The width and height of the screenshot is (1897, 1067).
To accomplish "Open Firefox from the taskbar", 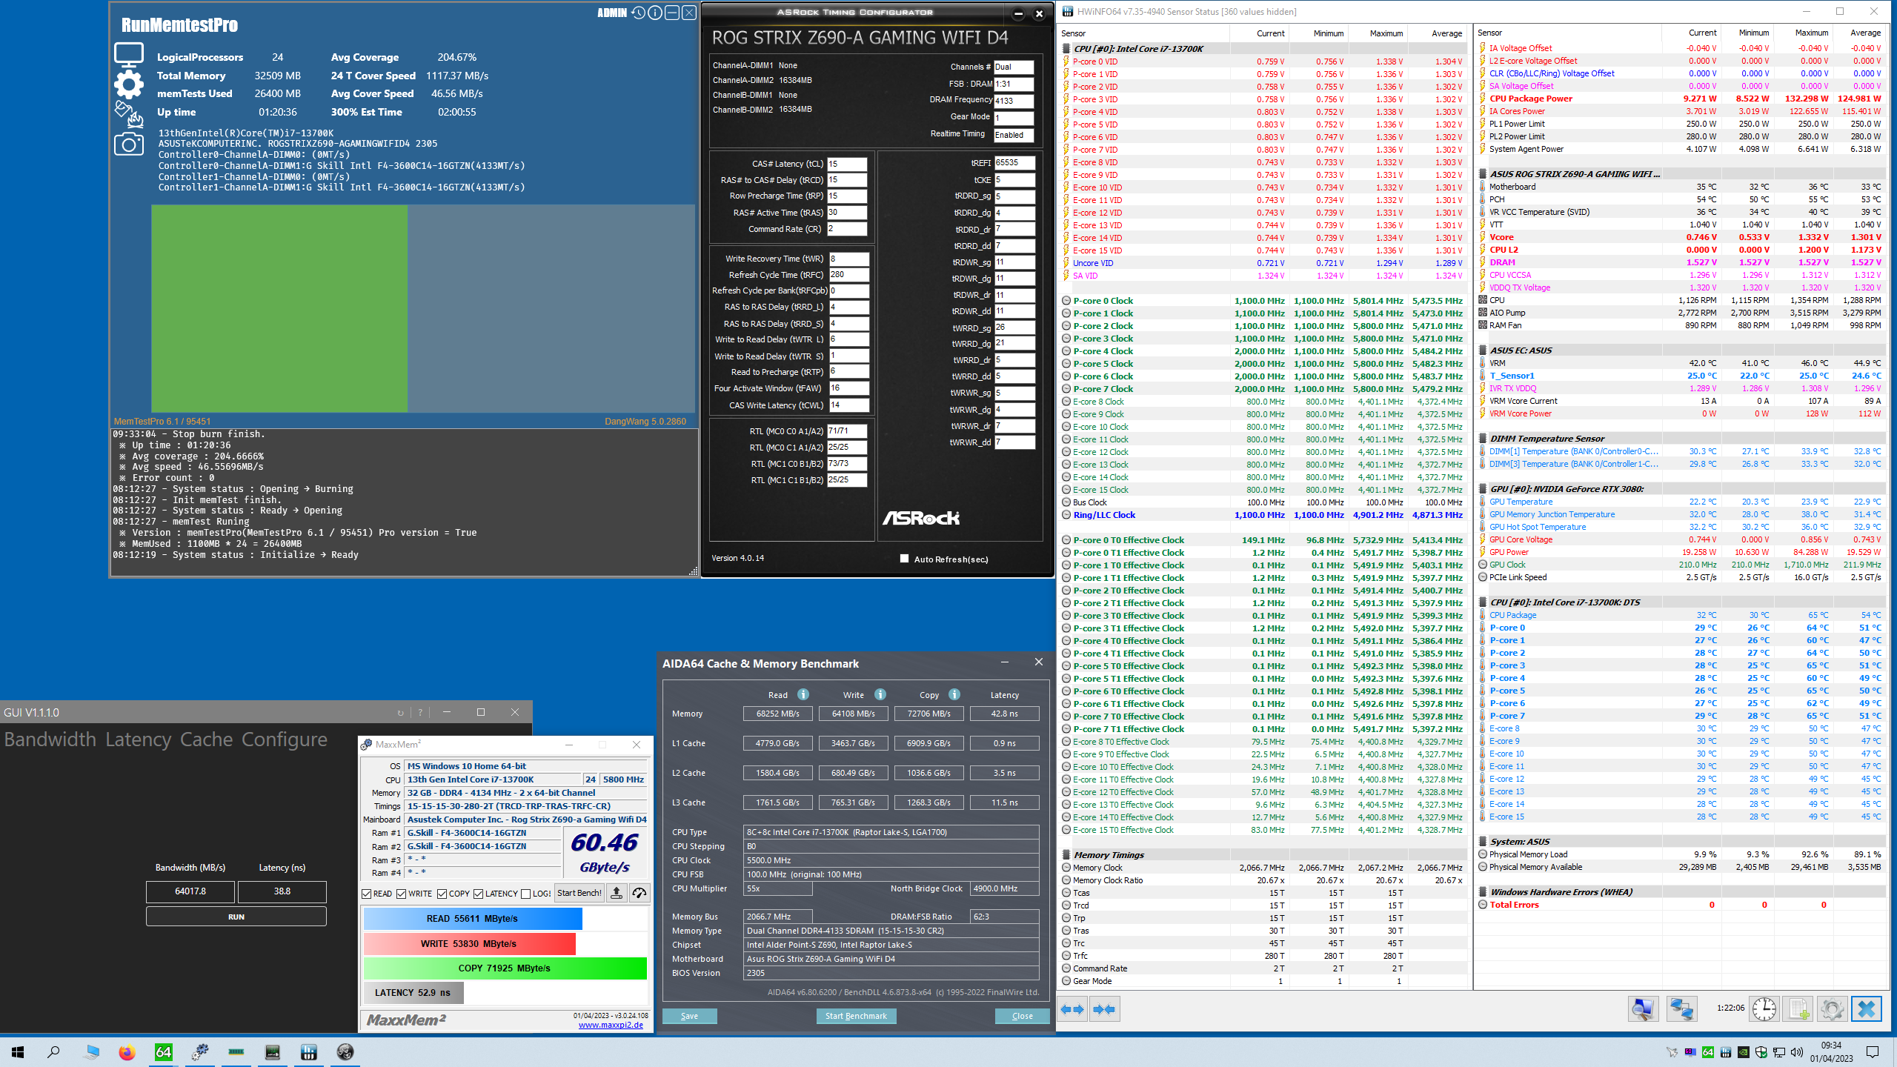I will tap(127, 1052).
